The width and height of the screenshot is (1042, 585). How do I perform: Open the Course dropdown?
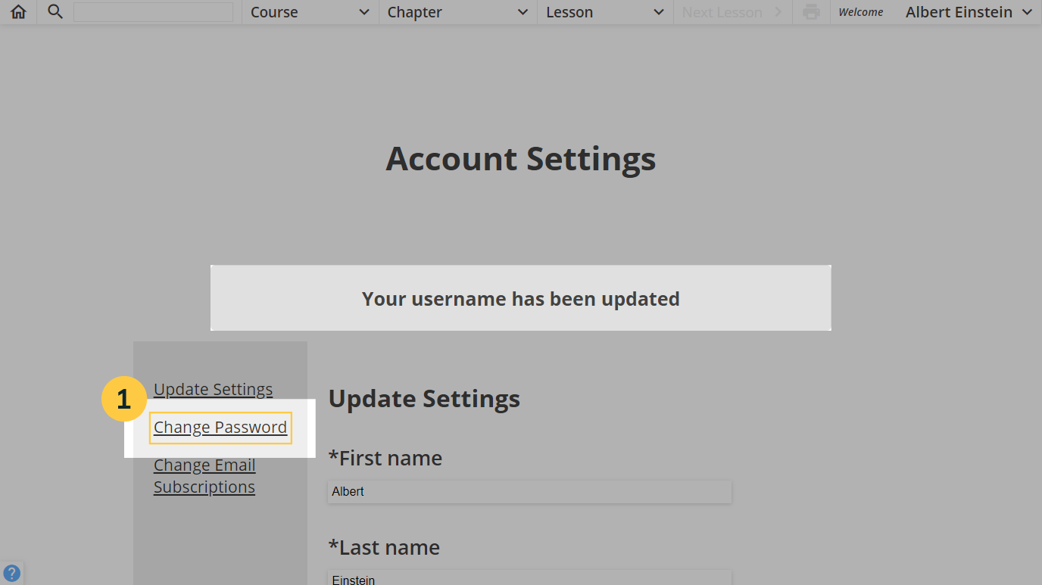(x=303, y=12)
